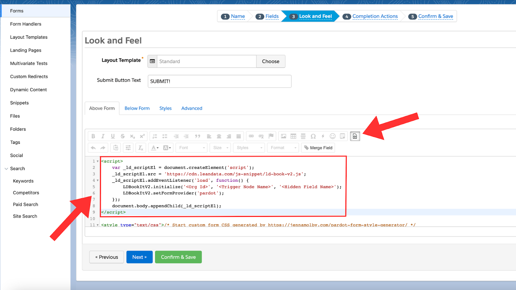The width and height of the screenshot is (516, 290).
Task: Click the Bold formatting icon
Action: click(x=93, y=136)
